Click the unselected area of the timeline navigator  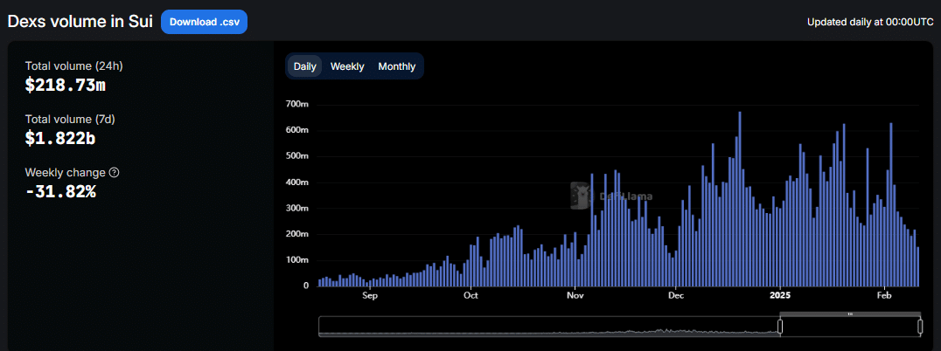click(x=548, y=327)
